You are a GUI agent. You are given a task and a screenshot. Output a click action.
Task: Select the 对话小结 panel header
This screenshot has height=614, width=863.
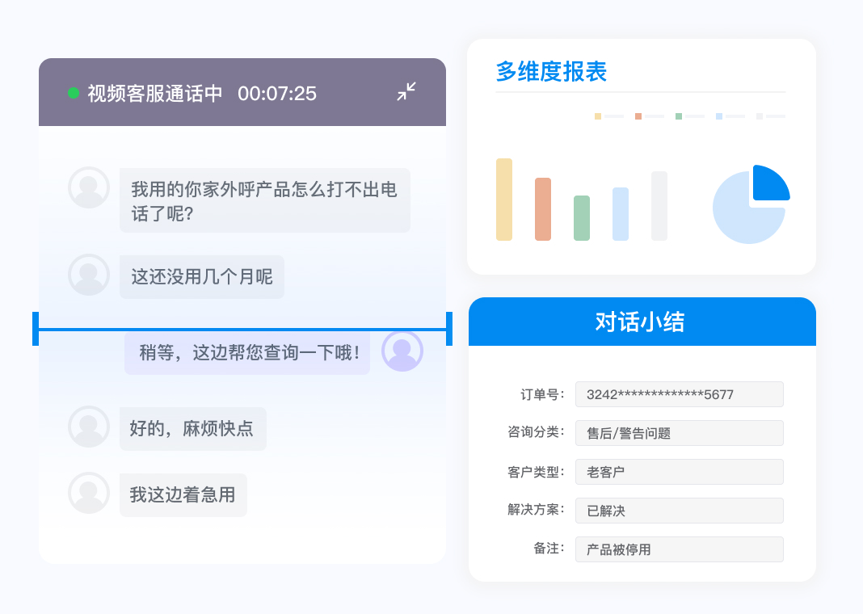(642, 322)
